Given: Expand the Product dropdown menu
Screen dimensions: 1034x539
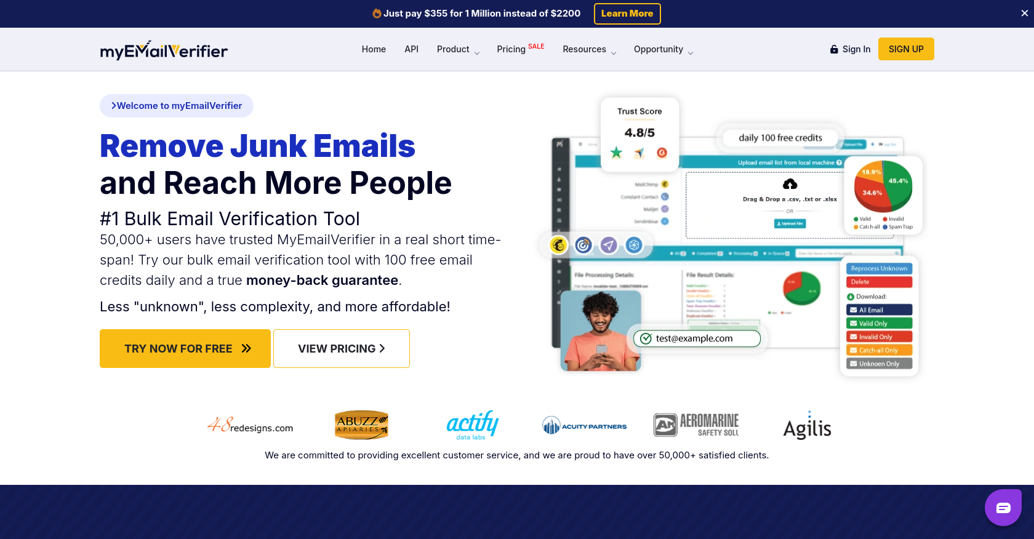Looking at the screenshot, I should (458, 49).
